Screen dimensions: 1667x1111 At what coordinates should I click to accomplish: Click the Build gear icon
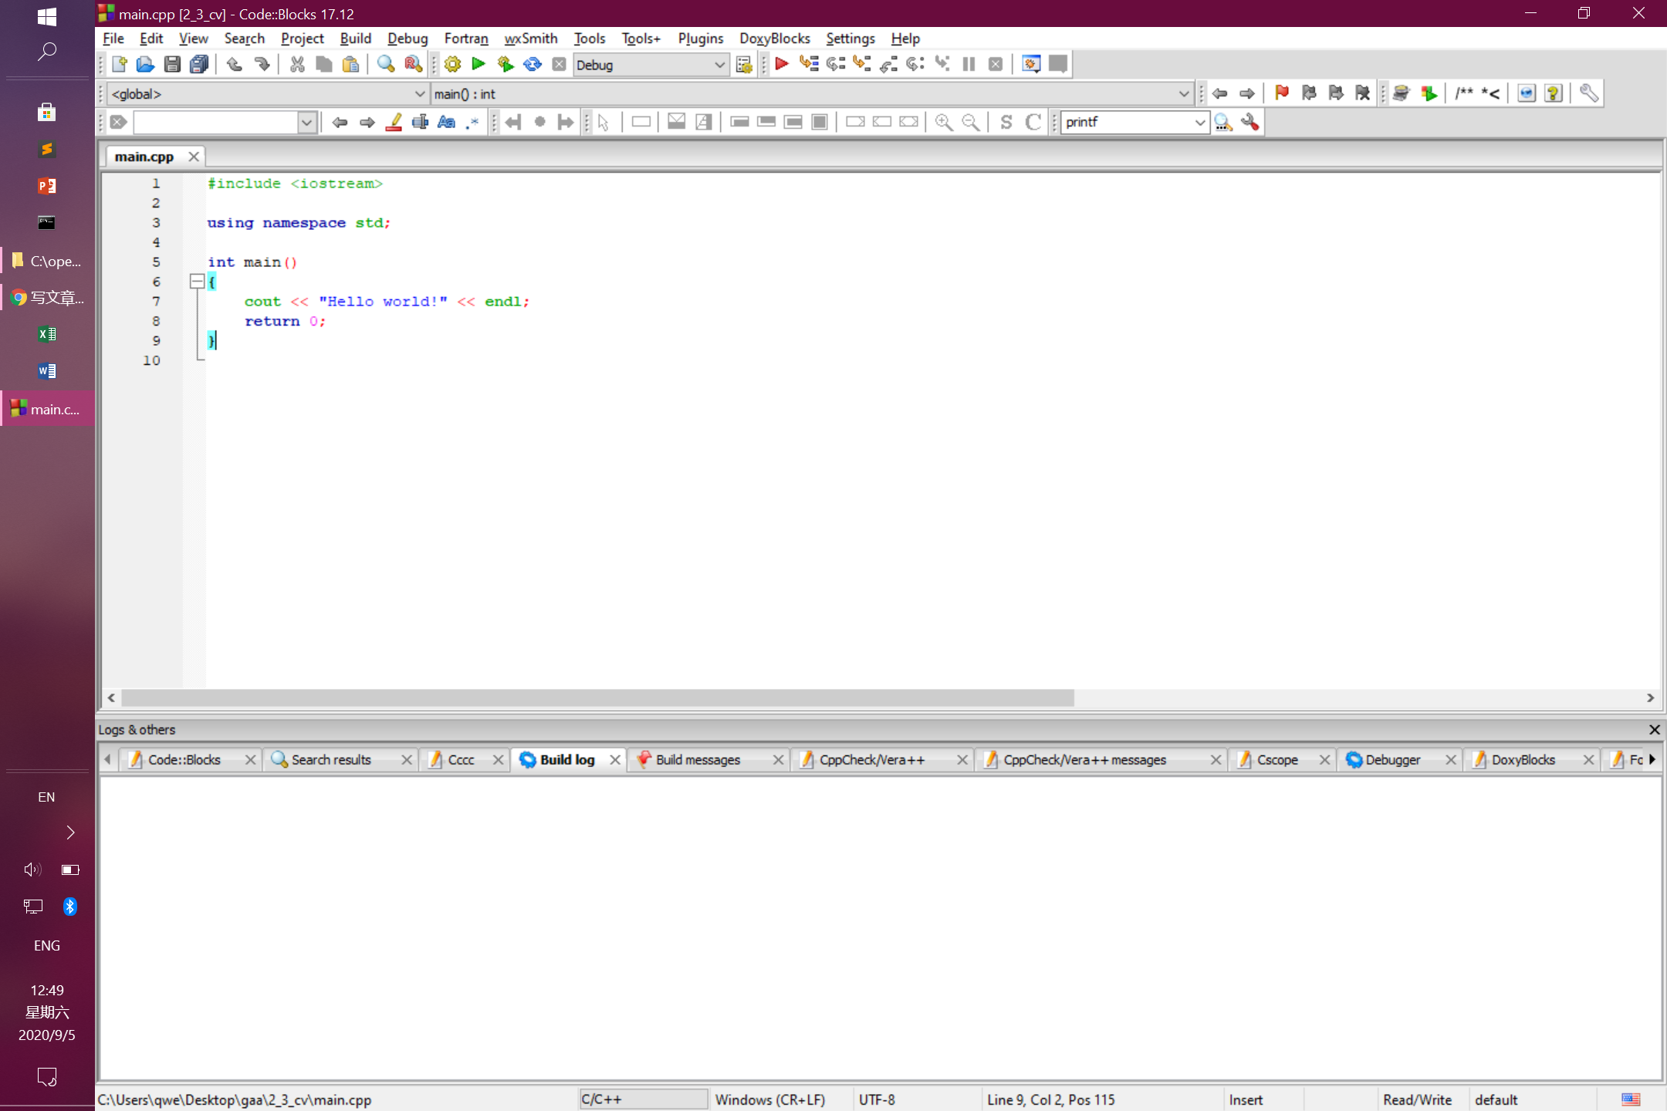pos(453,65)
